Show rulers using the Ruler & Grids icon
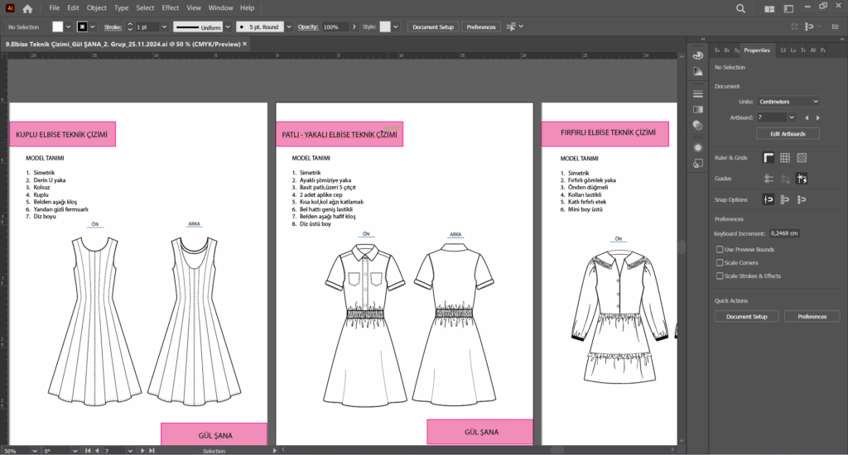Screen dimensions: 848x455 [x=768, y=157]
